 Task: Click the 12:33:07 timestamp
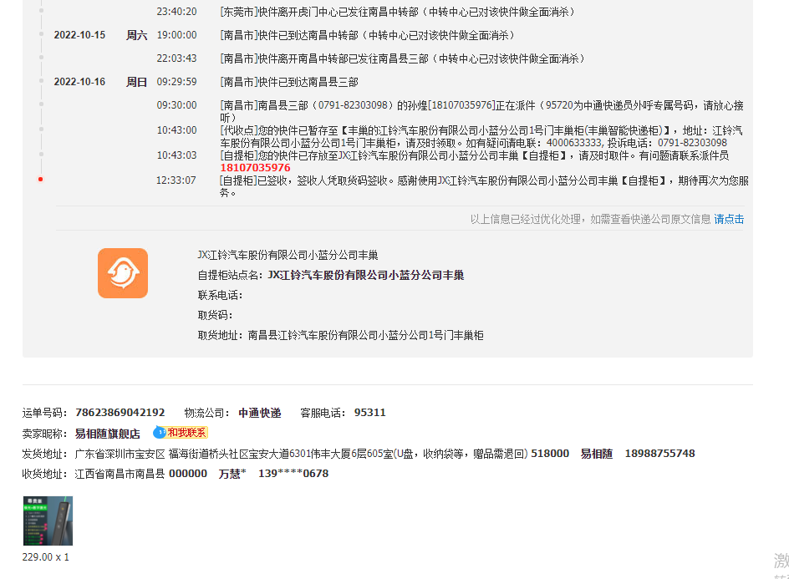[x=176, y=180]
